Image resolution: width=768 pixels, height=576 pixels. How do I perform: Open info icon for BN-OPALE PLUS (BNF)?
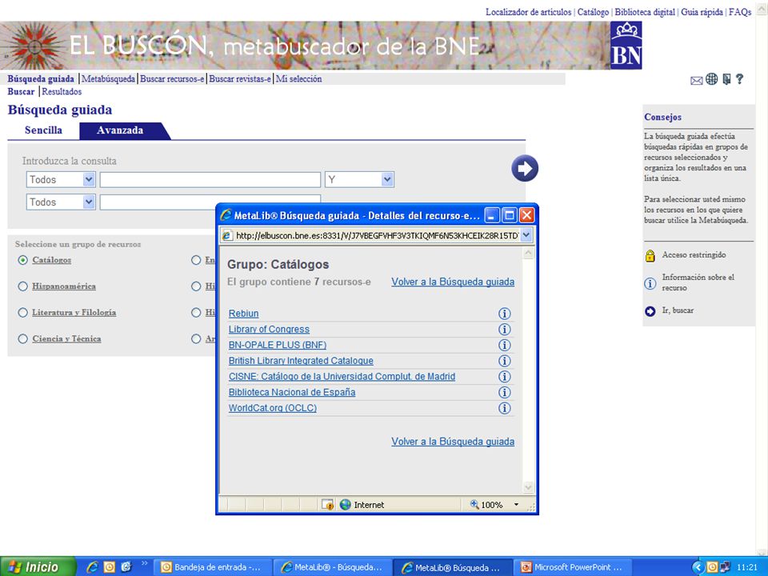504,345
